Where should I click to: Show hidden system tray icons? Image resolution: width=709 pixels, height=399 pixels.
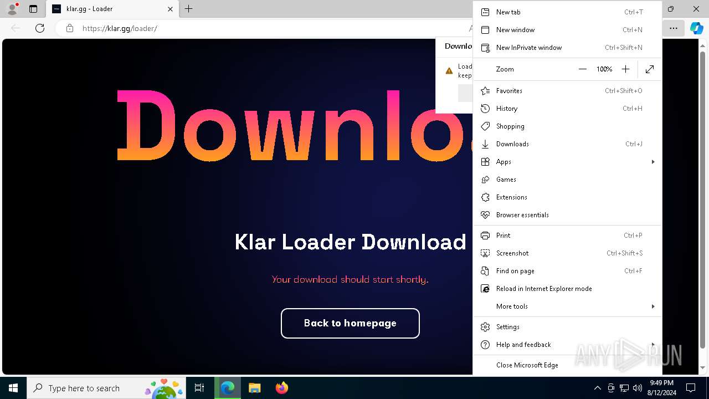(597, 388)
